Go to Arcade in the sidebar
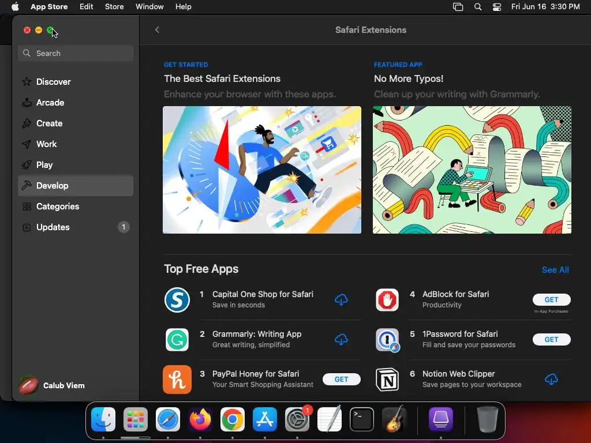Image resolution: width=591 pixels, height=443 pixels. tap(76, 103)
